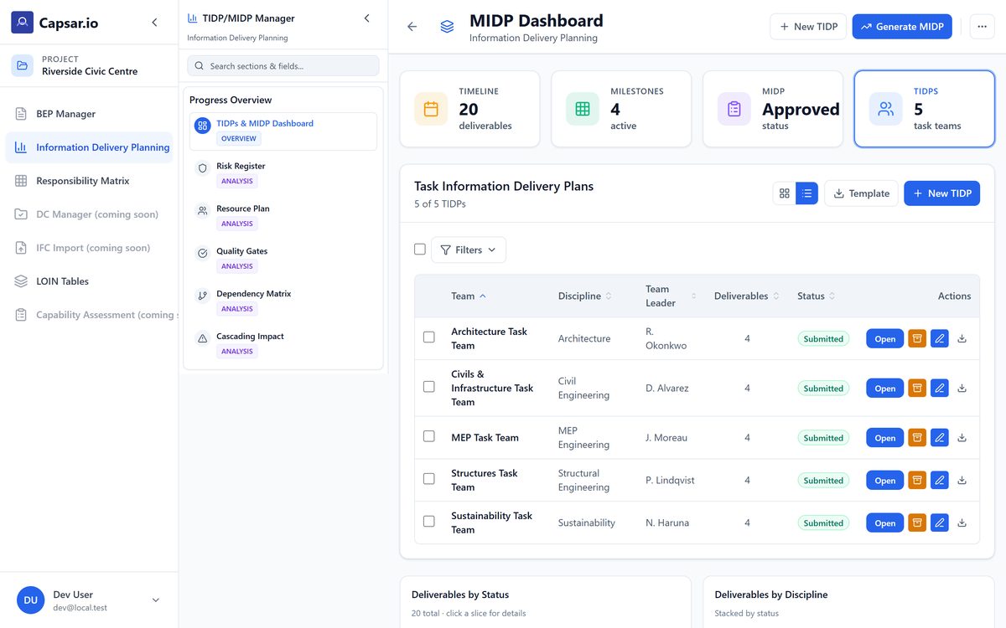Click the New TIDP button in header
1006x628 pixels.
[808, 27]
